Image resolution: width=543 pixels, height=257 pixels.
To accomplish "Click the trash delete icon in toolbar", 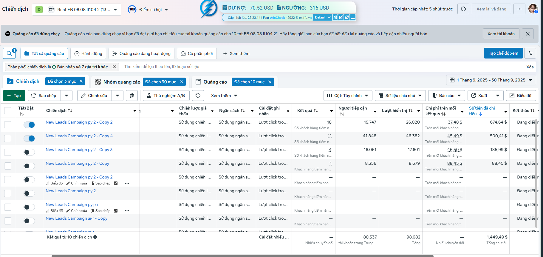I will pos(132,96).
